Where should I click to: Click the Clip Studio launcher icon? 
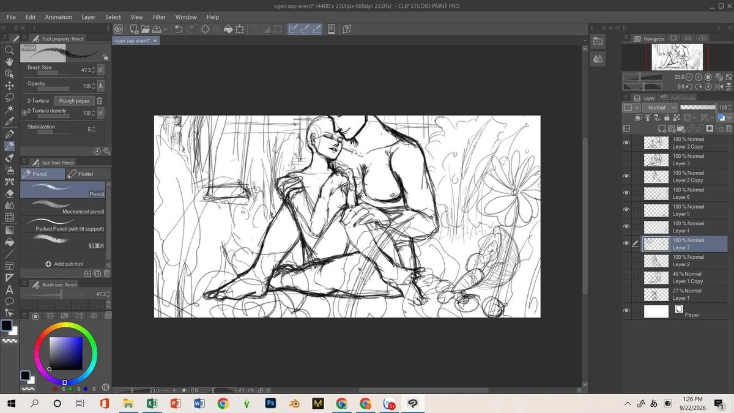click(118, 29)
